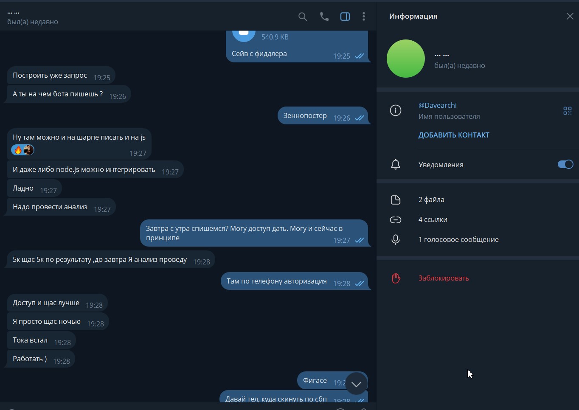Click ДОБАВИТЬ КОНТАКТ link
The image size is (579, 410).
pyautogui.click(x=454, y=135)
